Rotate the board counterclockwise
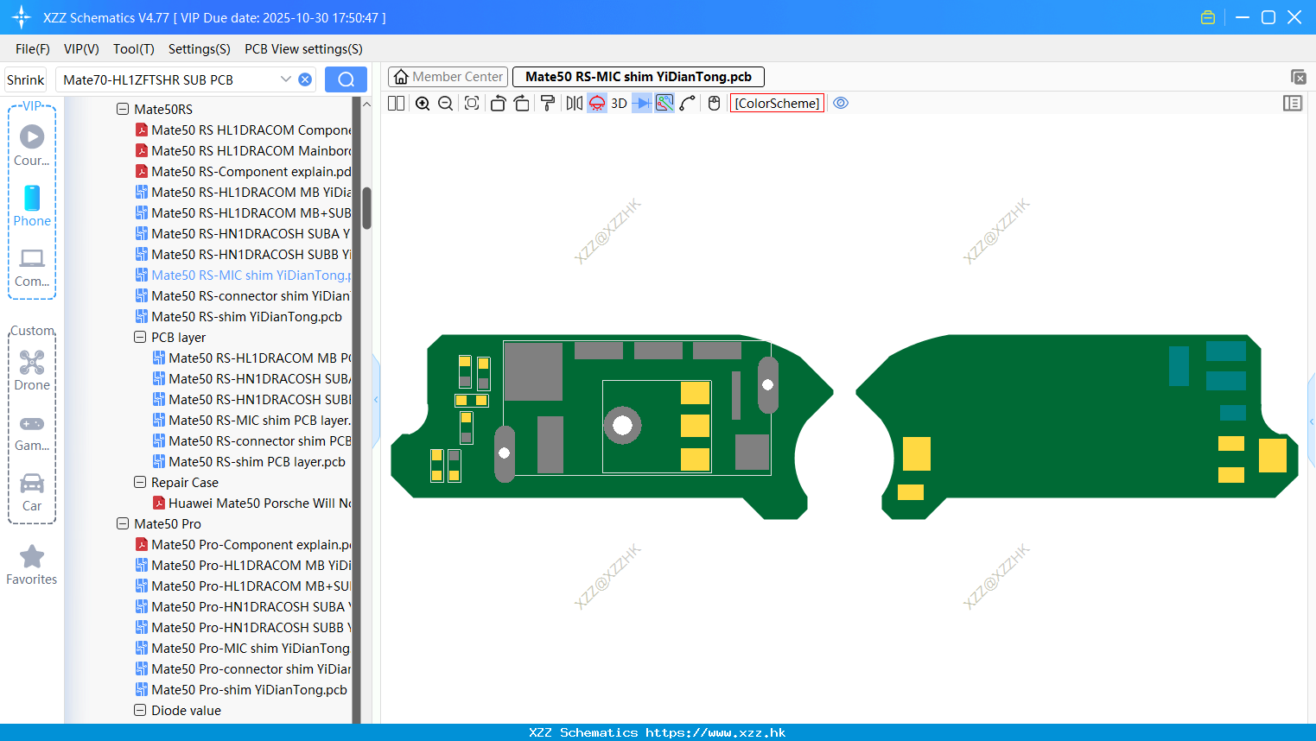This screenshot has height=741, width=1316. coord(498,103)
